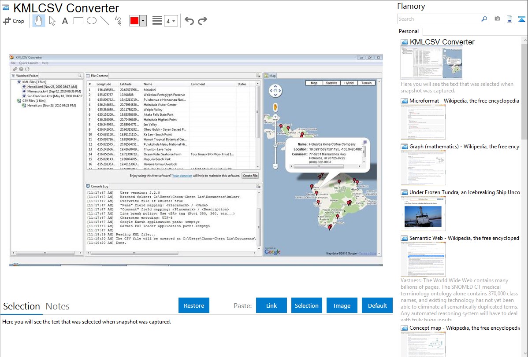Screen dimensions: 528x357
Task: Open the line width 4 dropdown
Action: 171,21
